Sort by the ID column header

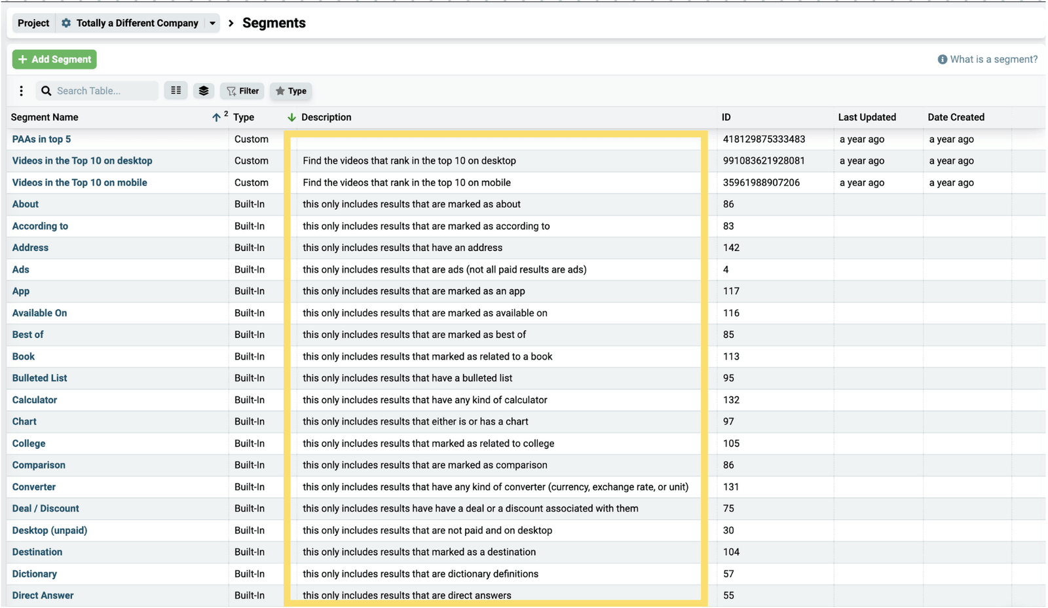pos(726,117)
